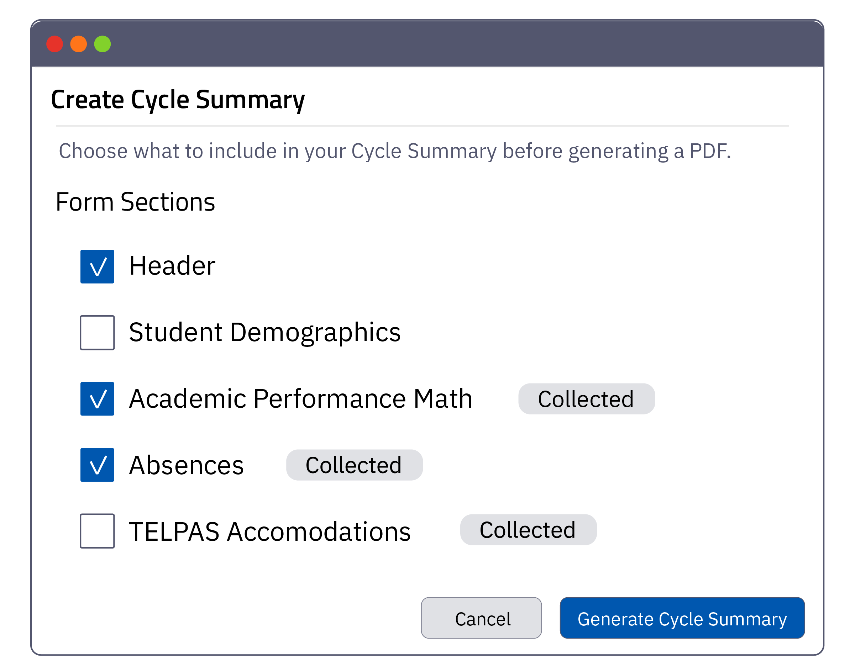Click the orange minimize window dot
Screen dimensions: 855x667
(78, 44)
